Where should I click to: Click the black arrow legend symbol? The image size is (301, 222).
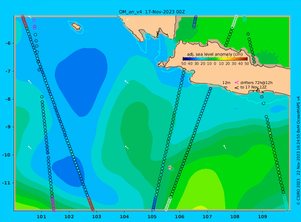click(x=236, y=88)
